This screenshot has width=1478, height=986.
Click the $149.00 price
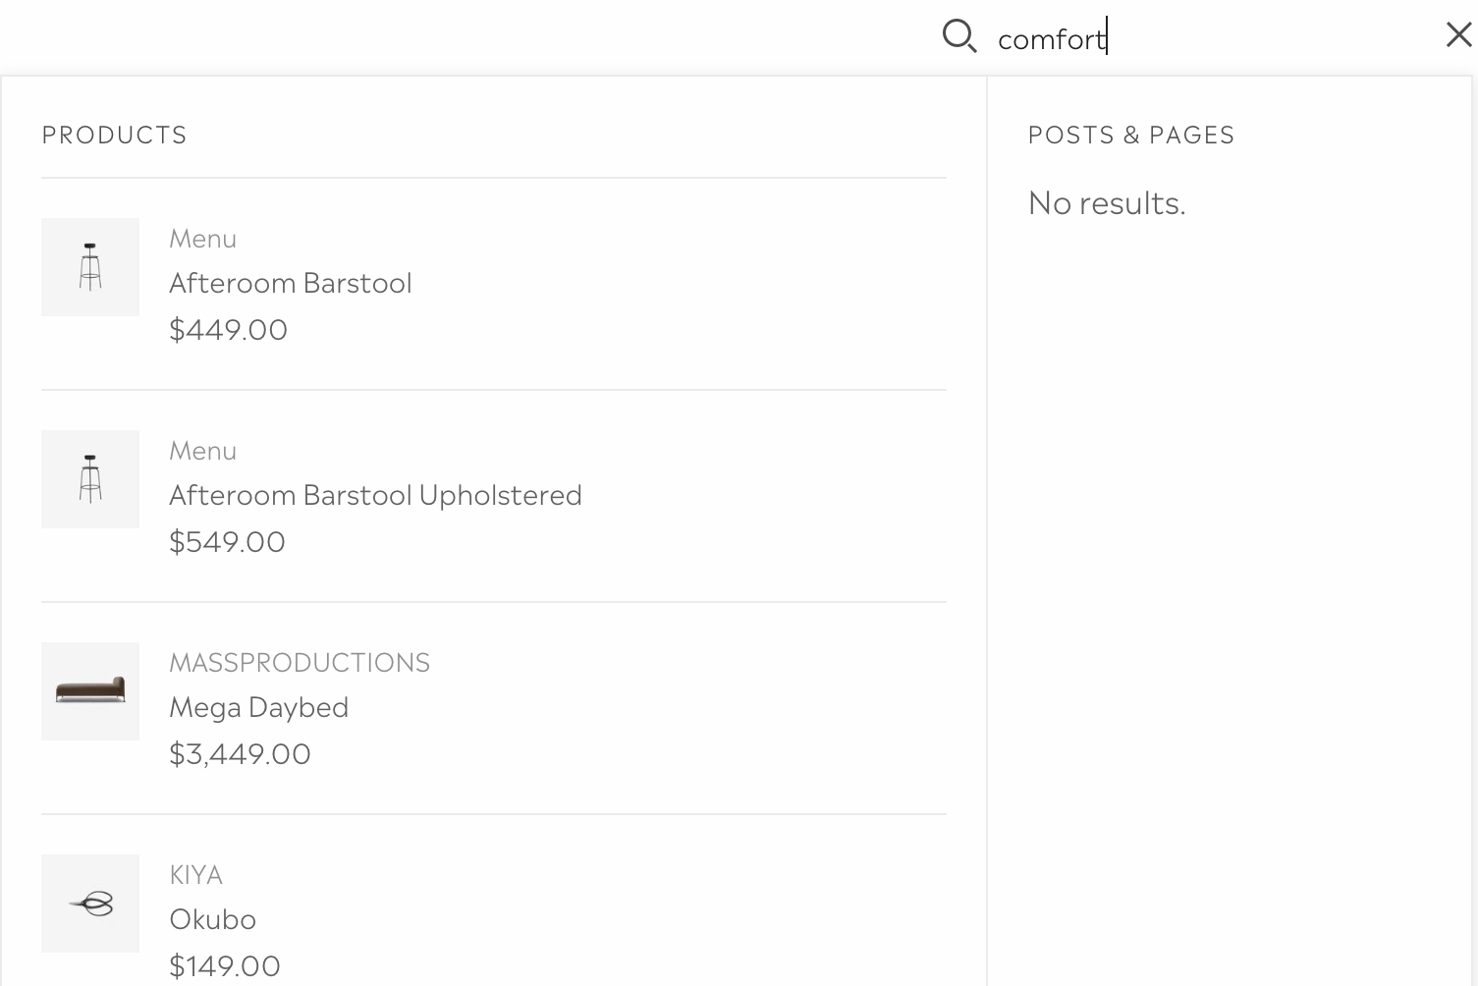(225, 965)
